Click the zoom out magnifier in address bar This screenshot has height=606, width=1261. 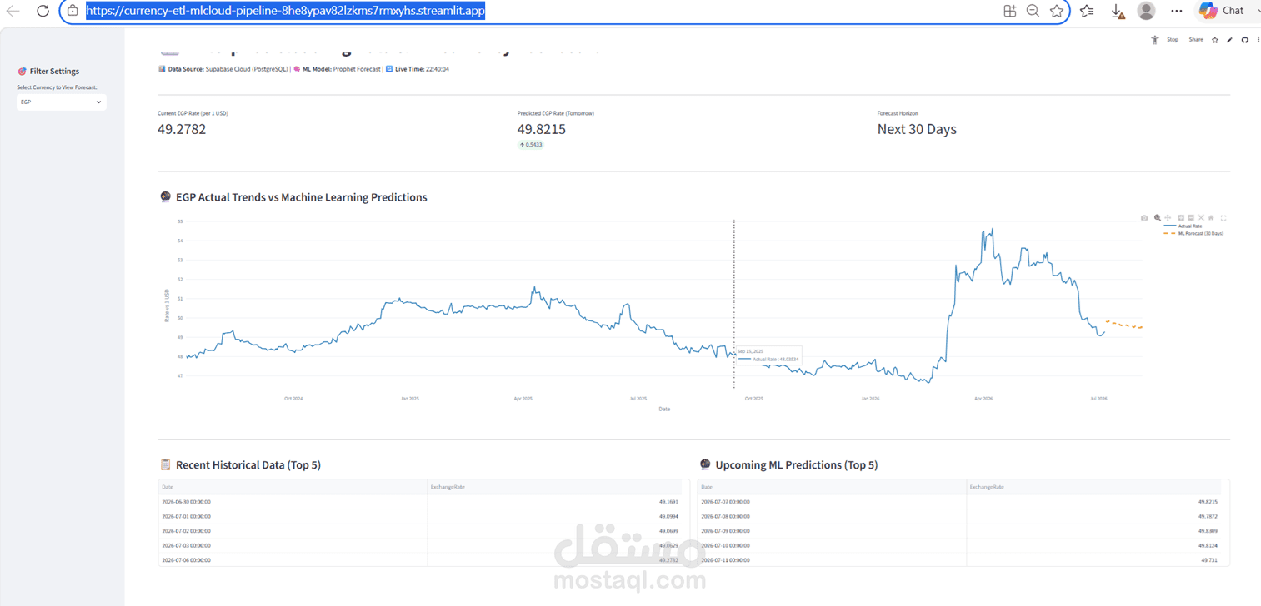pyautogui.click(x=1033, y=11)
